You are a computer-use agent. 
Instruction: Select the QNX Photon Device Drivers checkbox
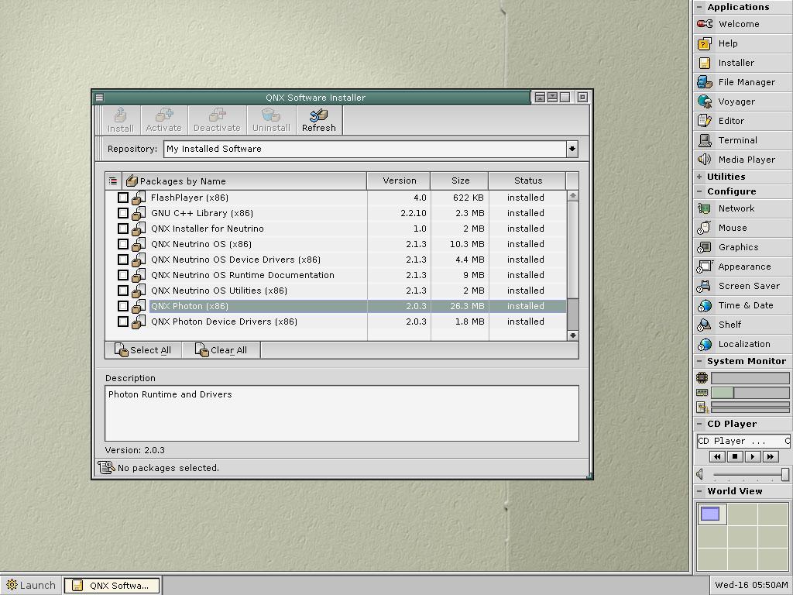(122, 322)
